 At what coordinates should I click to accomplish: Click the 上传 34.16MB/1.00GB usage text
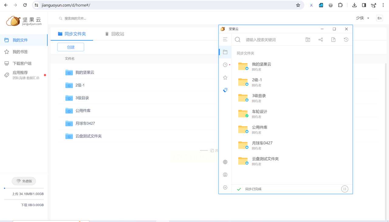coord(28,194)
